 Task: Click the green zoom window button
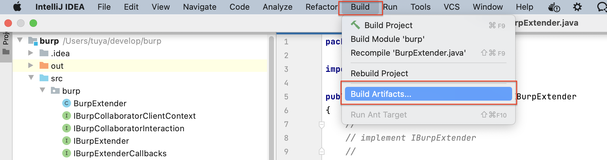33,23
